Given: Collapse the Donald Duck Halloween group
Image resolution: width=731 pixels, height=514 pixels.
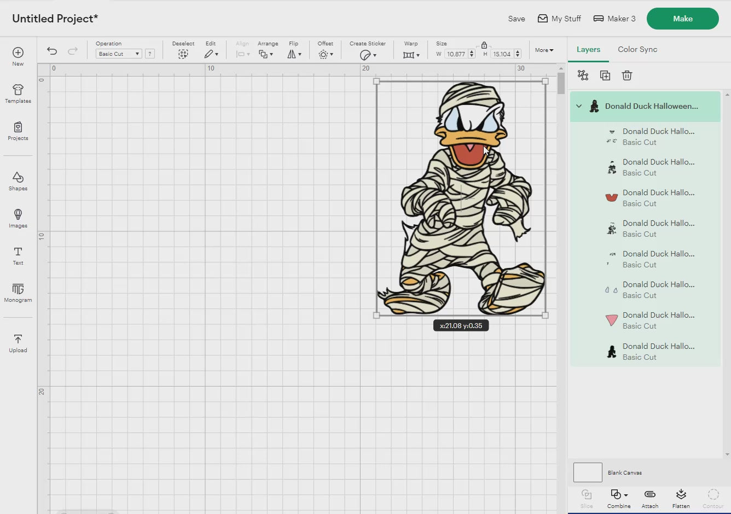Looking at the screenshot, I should (x=579, y=106).
